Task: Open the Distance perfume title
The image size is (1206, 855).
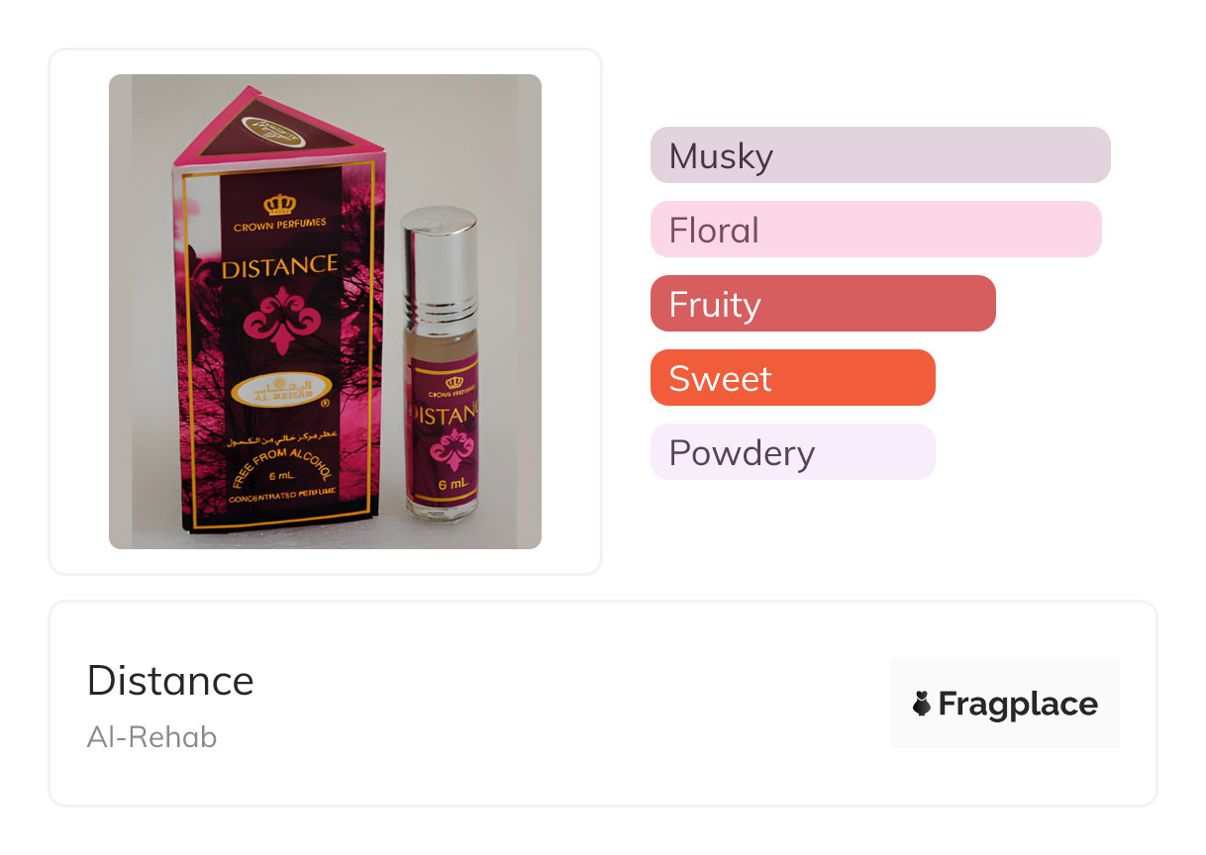Action: 170,681
